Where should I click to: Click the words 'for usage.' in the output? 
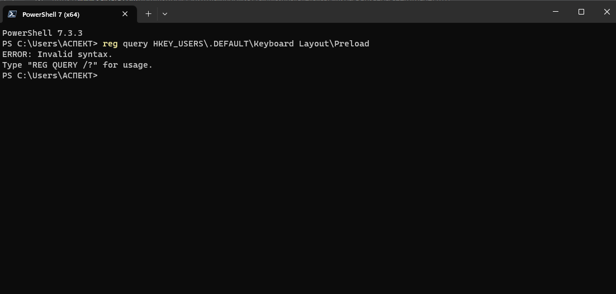pyautogui.click(x=127, y=65)
